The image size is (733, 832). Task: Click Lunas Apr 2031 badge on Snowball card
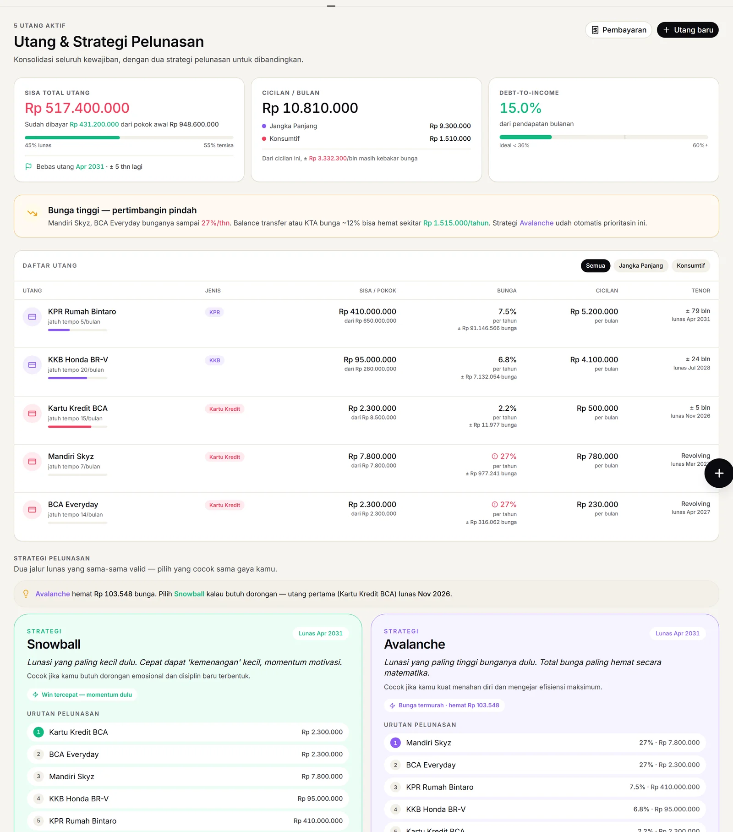pos(321,634)
